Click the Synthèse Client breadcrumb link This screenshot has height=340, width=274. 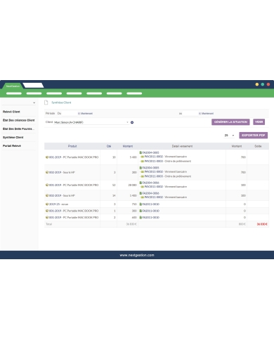(61, 103)
